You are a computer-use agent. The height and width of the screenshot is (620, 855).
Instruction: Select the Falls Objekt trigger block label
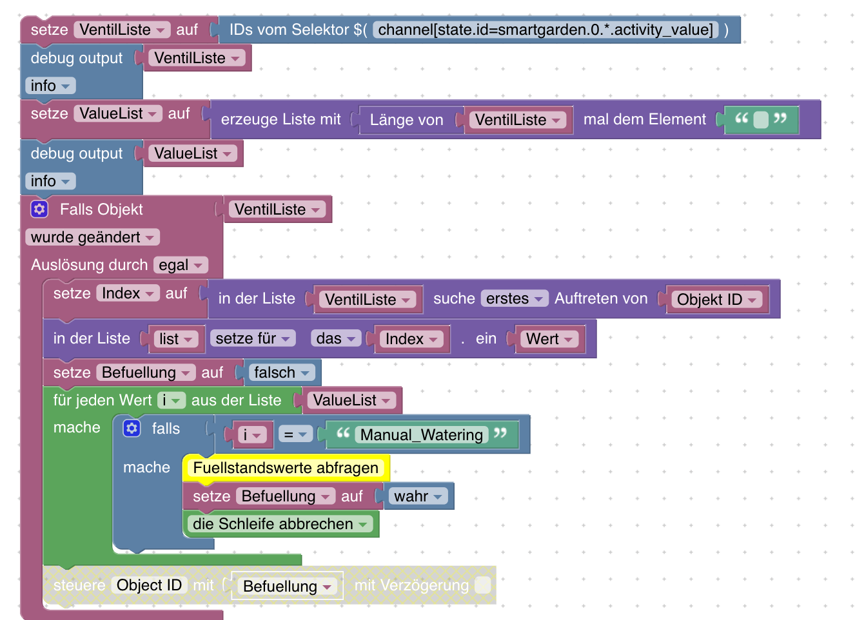click(101, 209)
